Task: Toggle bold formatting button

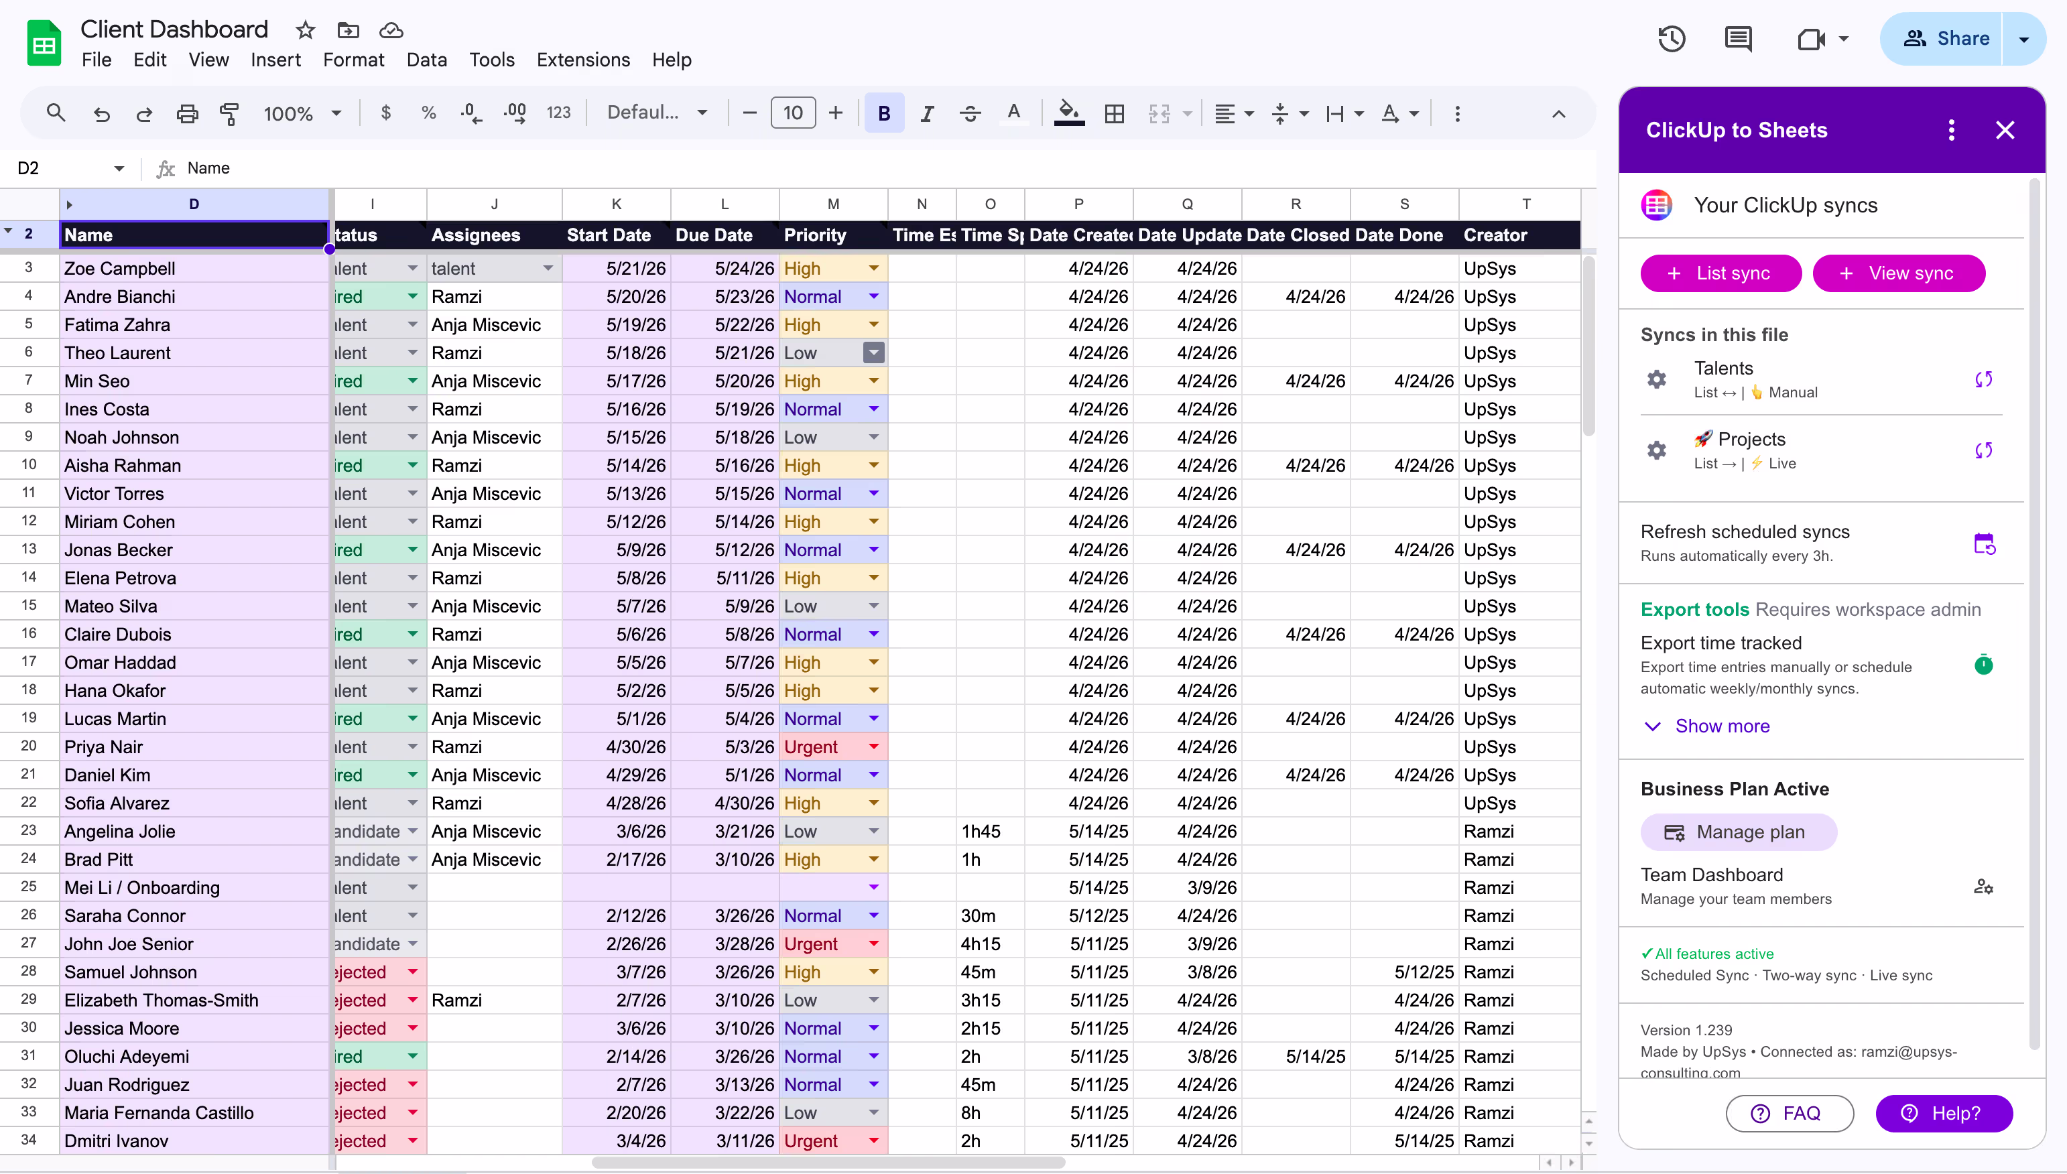Action: [x=884, y=114]
